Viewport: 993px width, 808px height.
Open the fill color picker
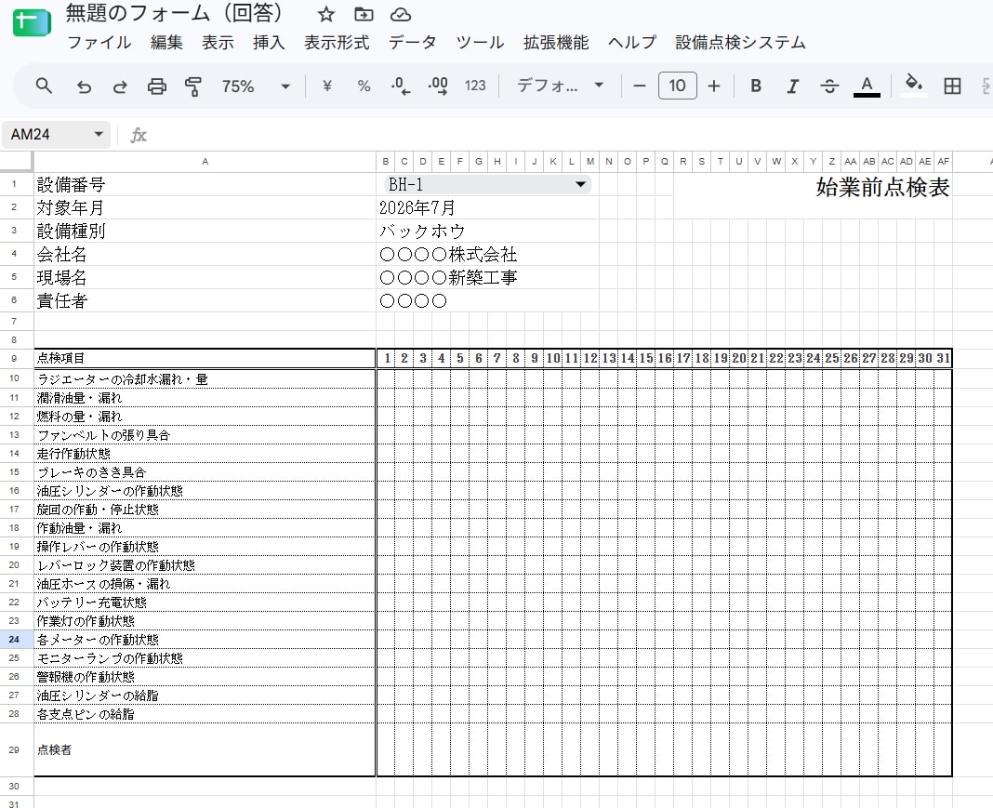click(913, 85)
